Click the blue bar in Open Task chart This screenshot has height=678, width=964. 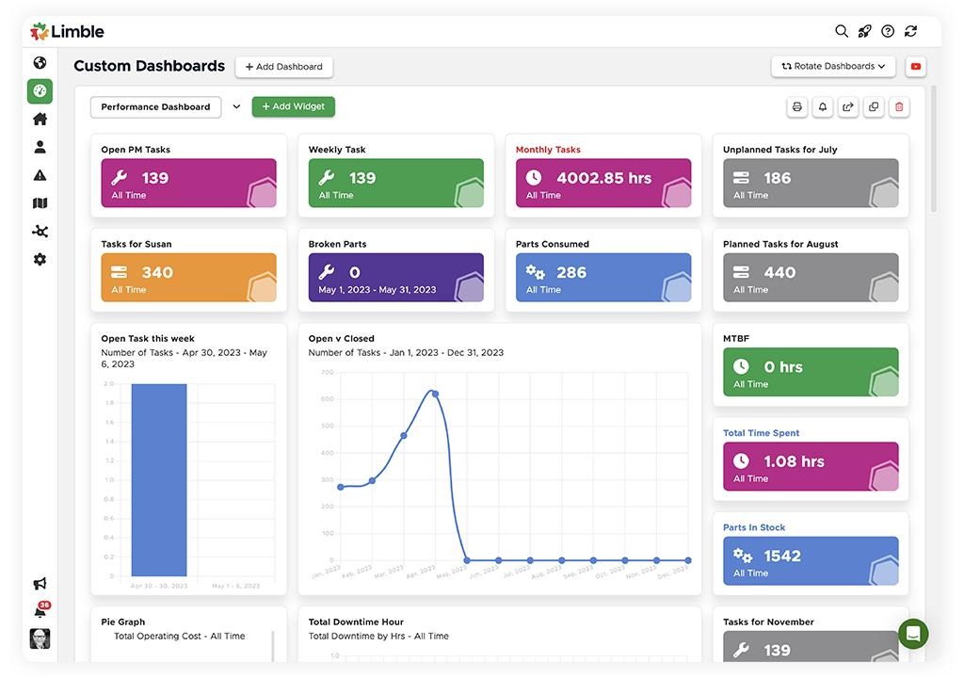click(159, 480)
